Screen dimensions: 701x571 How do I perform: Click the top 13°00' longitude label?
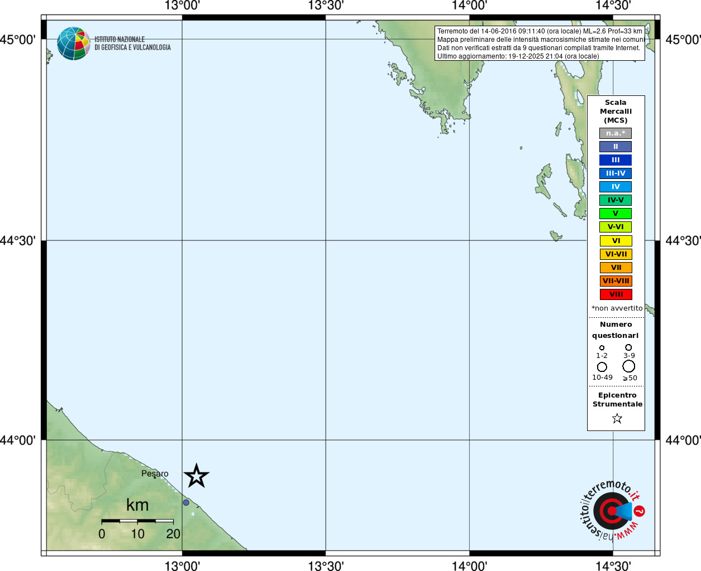[x=182, y=6]
